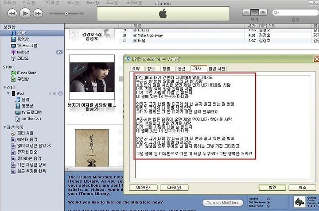Switch to Cover Flow view button
The height and width of the screenshot is (211, 319).
[263, 12]
